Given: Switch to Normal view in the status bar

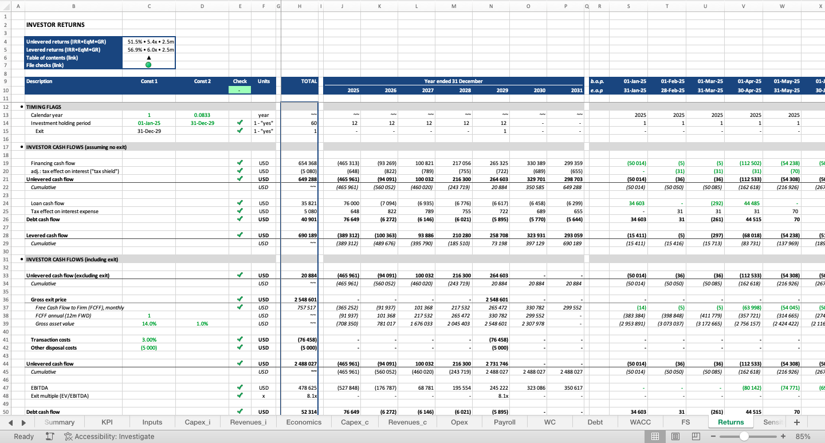Looking at the screenshot, I should point(655,436).
